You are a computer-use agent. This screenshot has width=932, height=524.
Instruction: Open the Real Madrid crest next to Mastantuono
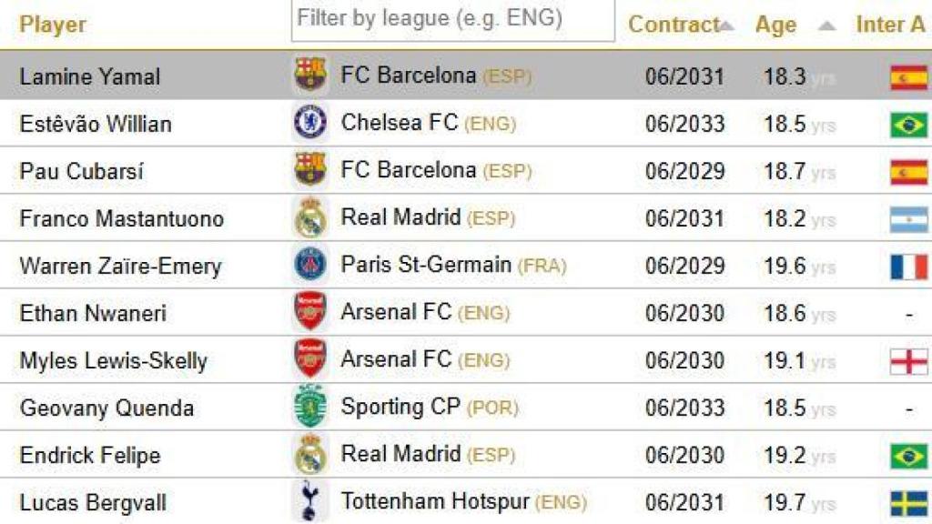pos(309,218)
